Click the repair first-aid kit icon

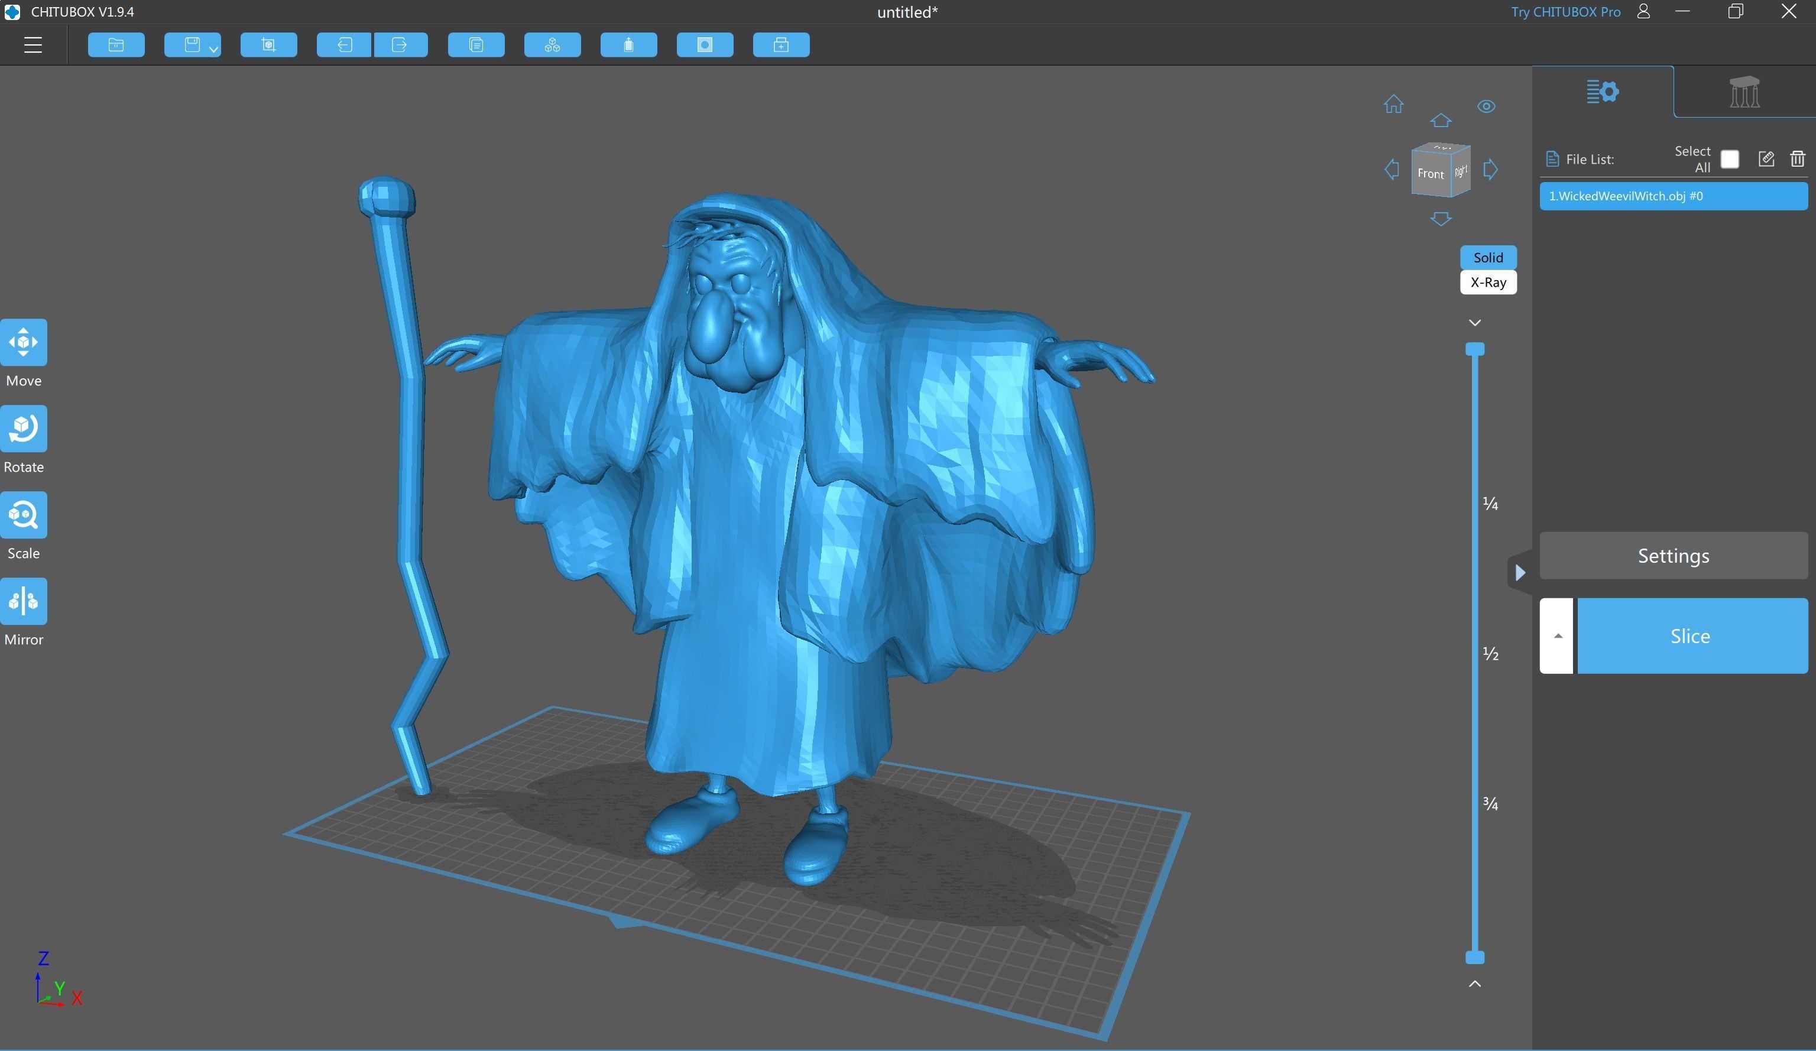coord(781,46)
